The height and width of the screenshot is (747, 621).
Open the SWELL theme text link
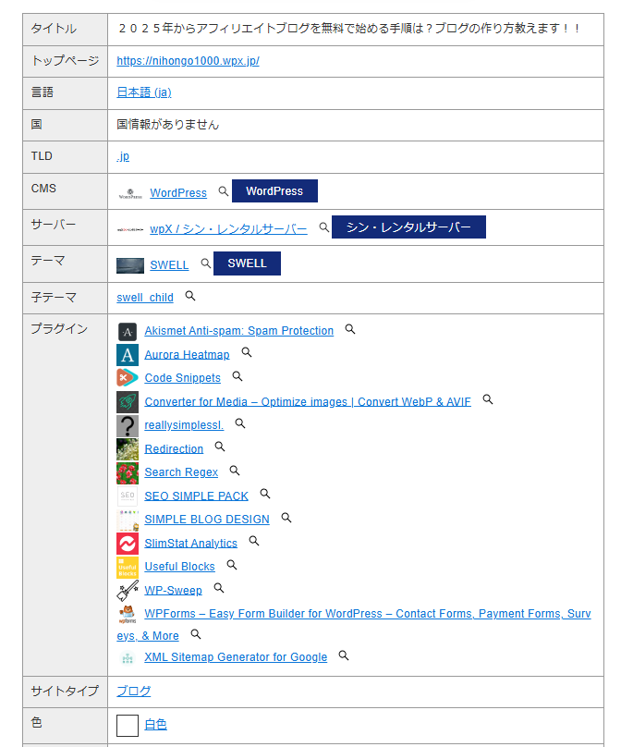tap(169, 265)
